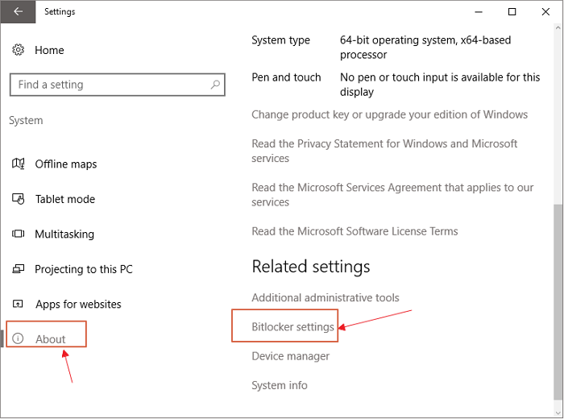Type in the Find a setting box
The height and width of the screenshot is (419, 564).
109,85
